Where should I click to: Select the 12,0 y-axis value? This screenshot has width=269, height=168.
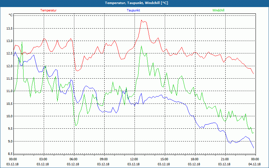[x=10, y=66]
